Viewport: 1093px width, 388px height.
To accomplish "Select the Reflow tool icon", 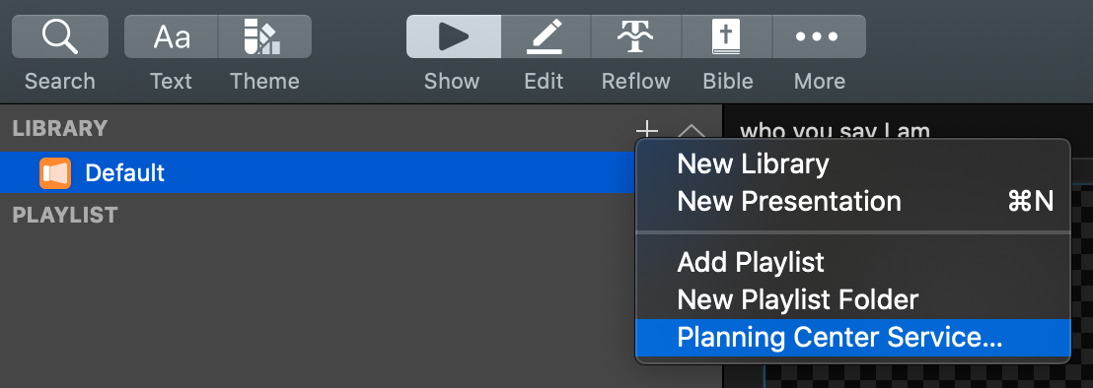I will (636, 36).
